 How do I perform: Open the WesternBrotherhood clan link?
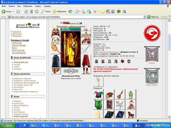[x=109, y=52]
